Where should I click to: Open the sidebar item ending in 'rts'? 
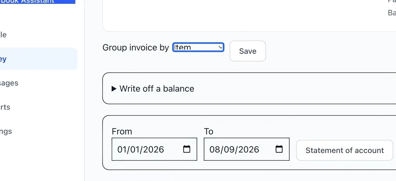pos(5,107)
